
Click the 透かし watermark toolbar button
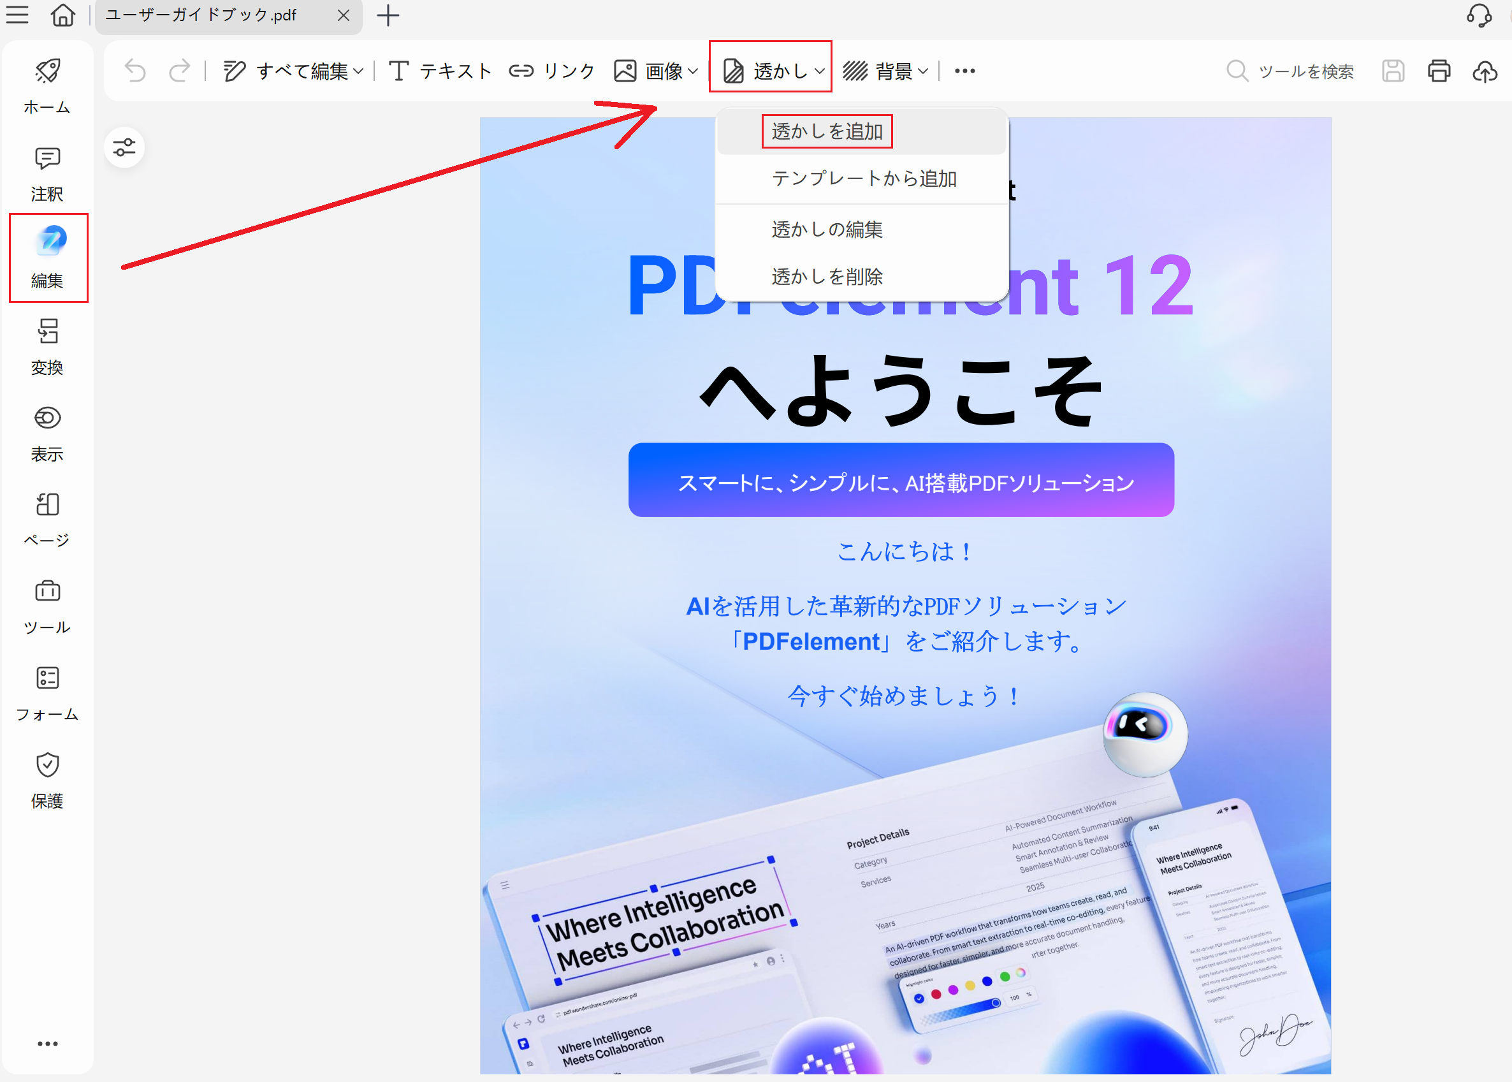[x=766, y=71]
